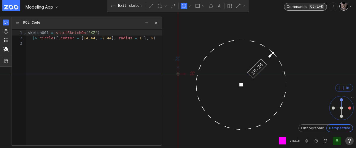Open the Commands palette button
The image size is (356, 148).
(x=305, y=7)
